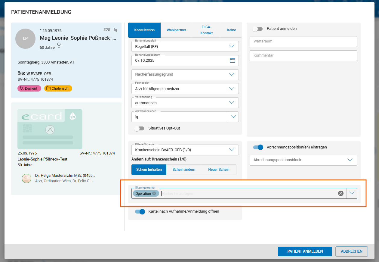Viewport: 379px width, 262px height.
Task: Click the PATIENT ANMELDEN button
Action: (305, 251)
